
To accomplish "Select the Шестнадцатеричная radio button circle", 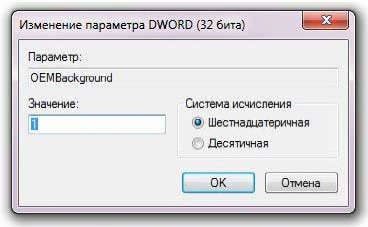I will click(x=197, y=122).
